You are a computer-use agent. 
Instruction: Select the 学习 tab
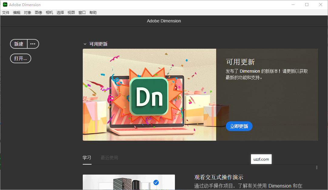[x=87, y=158]
